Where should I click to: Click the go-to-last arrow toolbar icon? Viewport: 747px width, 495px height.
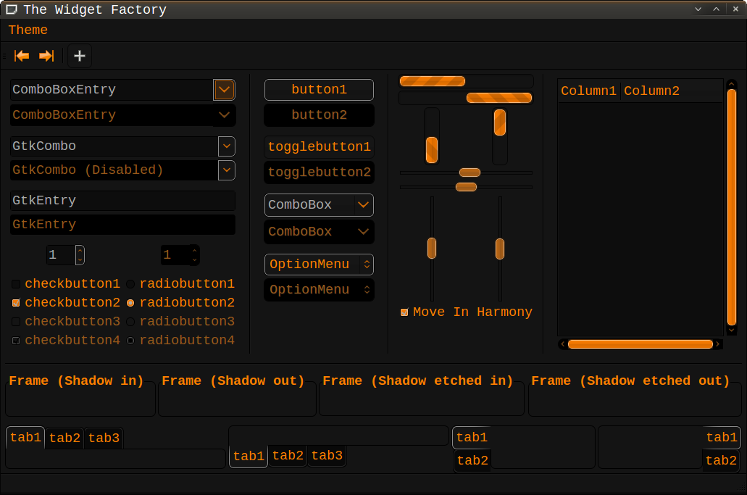(x=46, y=57)
